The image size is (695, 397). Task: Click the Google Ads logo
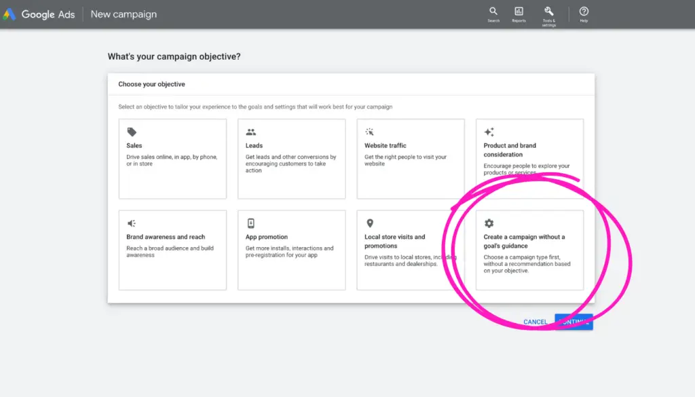10,14
